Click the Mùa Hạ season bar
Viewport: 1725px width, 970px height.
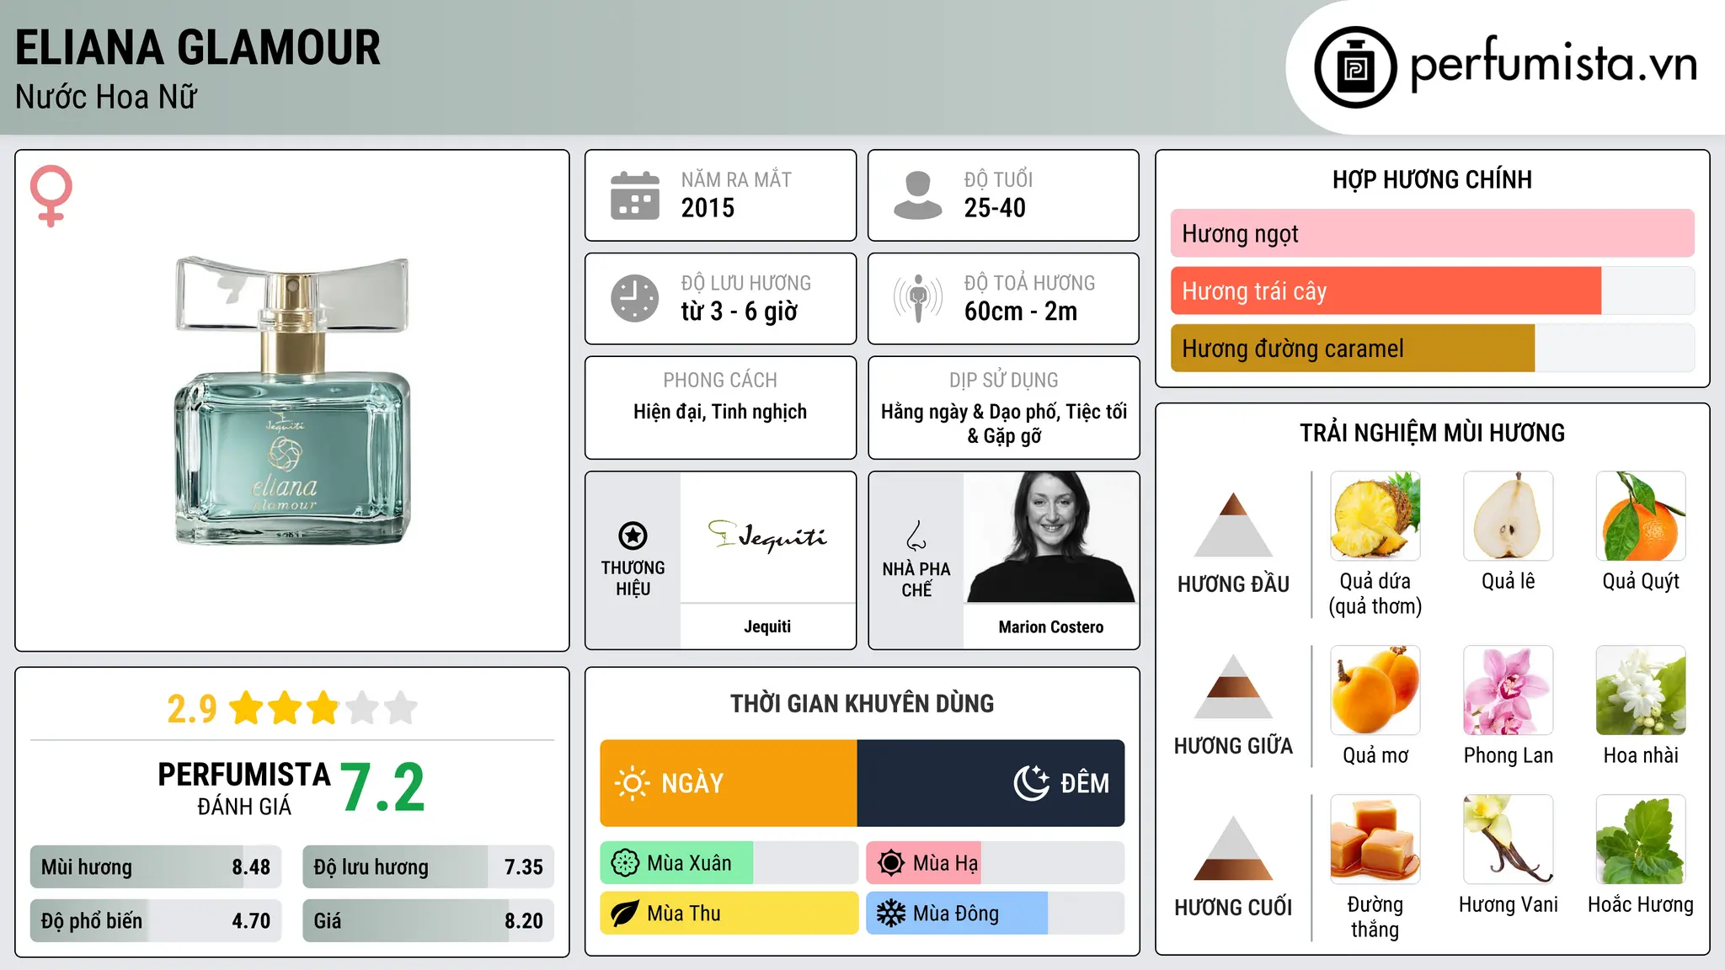click(996, 863)
